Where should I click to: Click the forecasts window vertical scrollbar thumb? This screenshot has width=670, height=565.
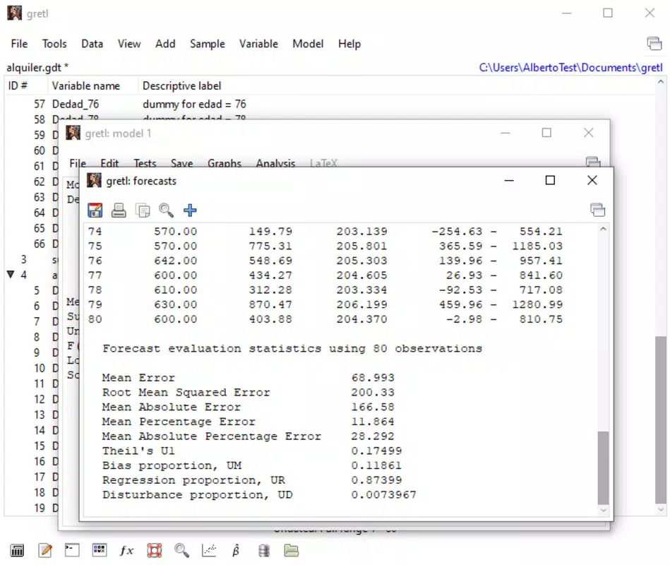tap(603, 468)
